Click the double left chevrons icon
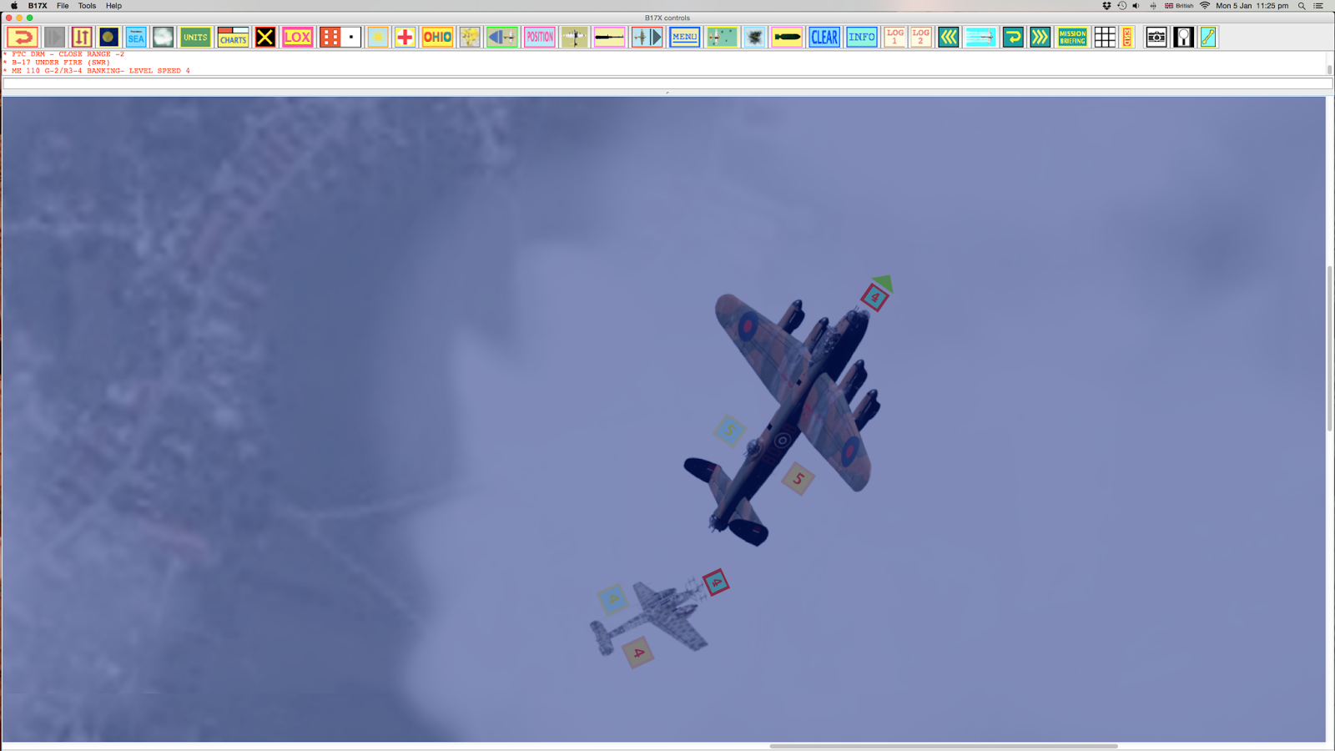This screenshot has height=751, width=1335. pyautogui.click(x=949, y=37)
